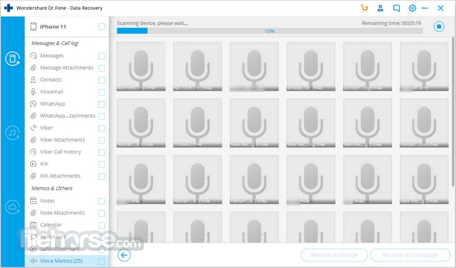Screen dimensions: 456x268
Task: Click the Remaining time 00:05:19 text
Action: pyautogui.click(x=392, y=23)
